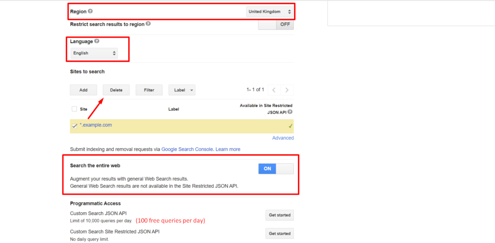Click the help icon next to Region
The width and height of the screenshot is (495, 243).
click(x=90, y=12)
